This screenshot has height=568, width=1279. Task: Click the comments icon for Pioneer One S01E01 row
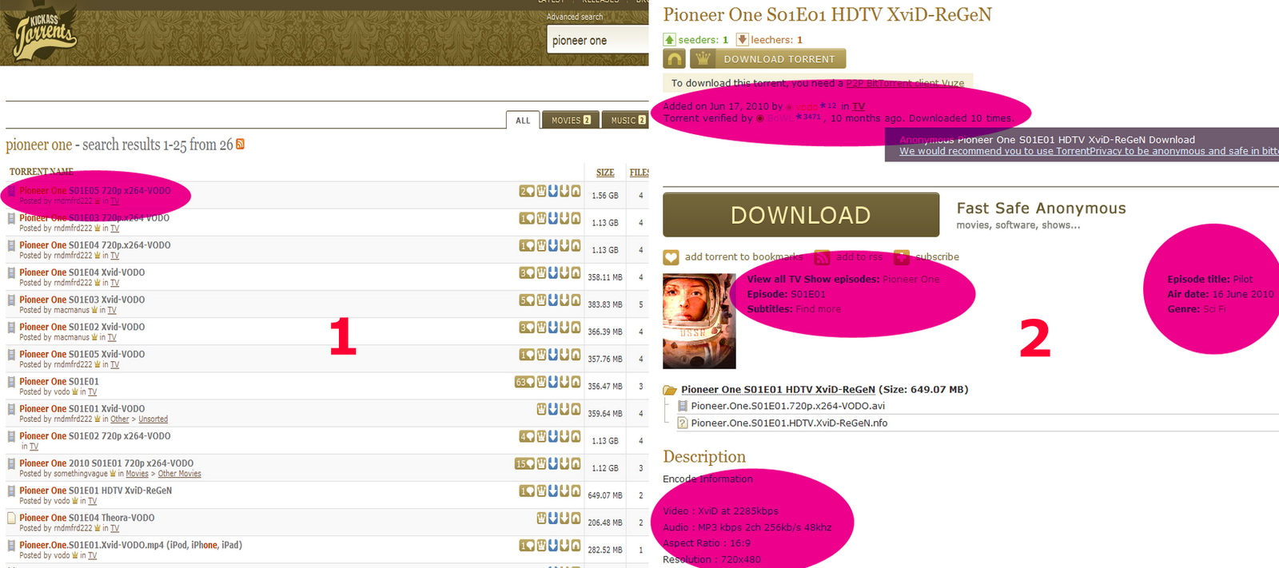pyautogui.click(x=523, y=383)
